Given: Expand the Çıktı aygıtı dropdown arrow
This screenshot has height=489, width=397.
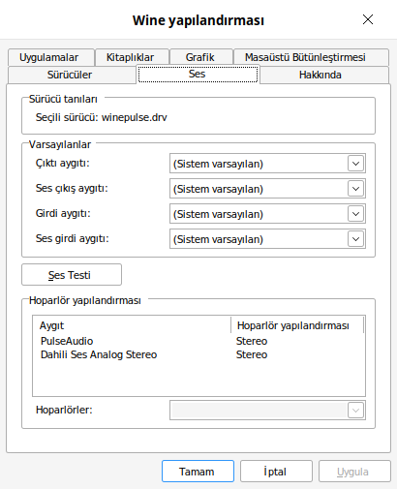Looking at the screenshot, I should click(x=355, y=164).
